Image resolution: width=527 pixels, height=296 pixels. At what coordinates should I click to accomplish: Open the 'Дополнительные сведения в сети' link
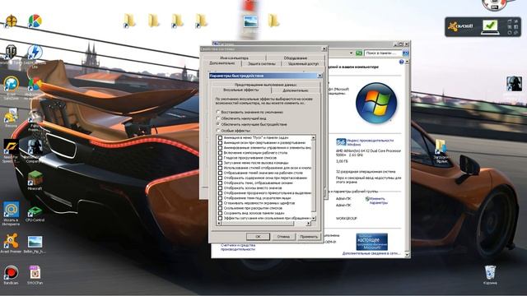point(371,253)
